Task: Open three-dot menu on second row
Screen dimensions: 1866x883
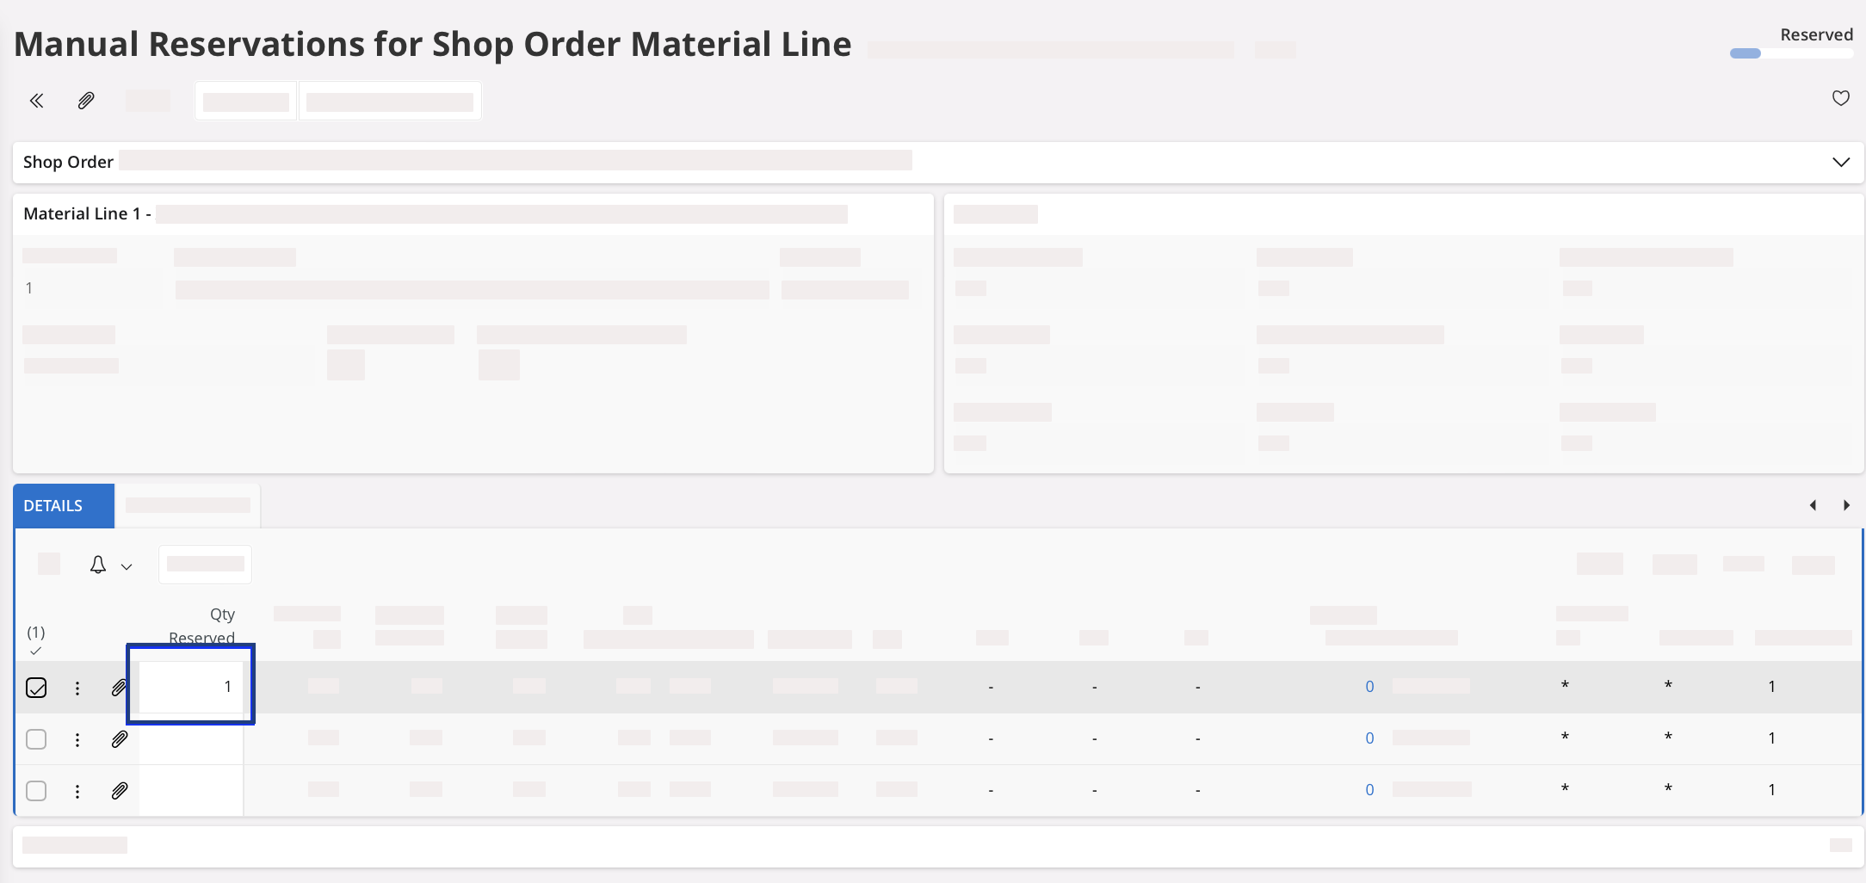Action: (77, 739)
